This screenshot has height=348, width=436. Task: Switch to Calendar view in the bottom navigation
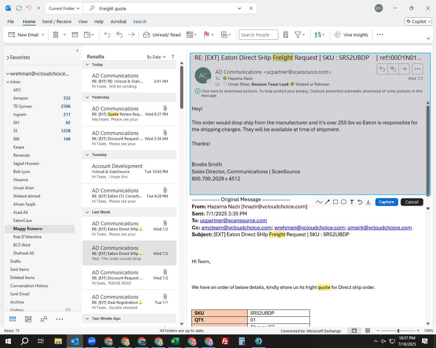pyautogui.click(x=28, y=319)
